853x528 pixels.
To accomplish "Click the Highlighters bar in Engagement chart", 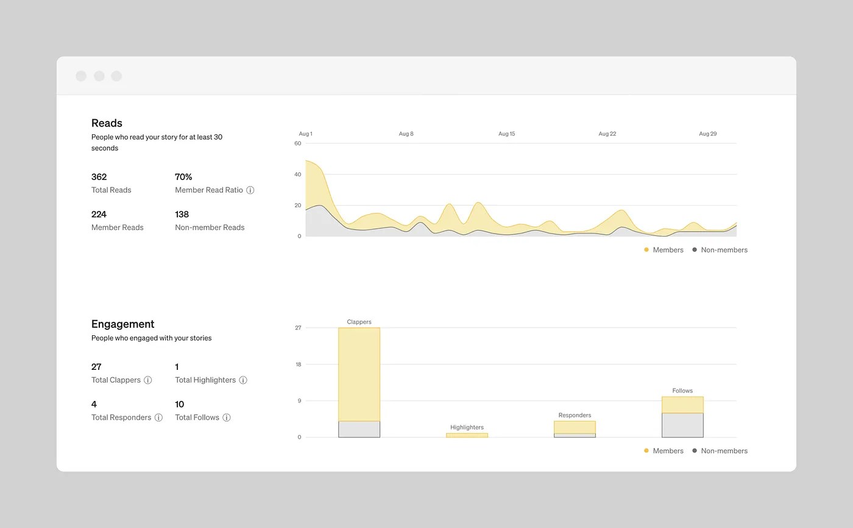I will coord(467,436).
